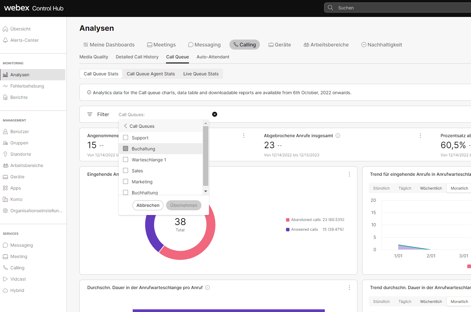This screenshot has width=471, height=312.
Task: Click info icon beside Durchschn. Dauer title
Action: [x=207, y=288]
